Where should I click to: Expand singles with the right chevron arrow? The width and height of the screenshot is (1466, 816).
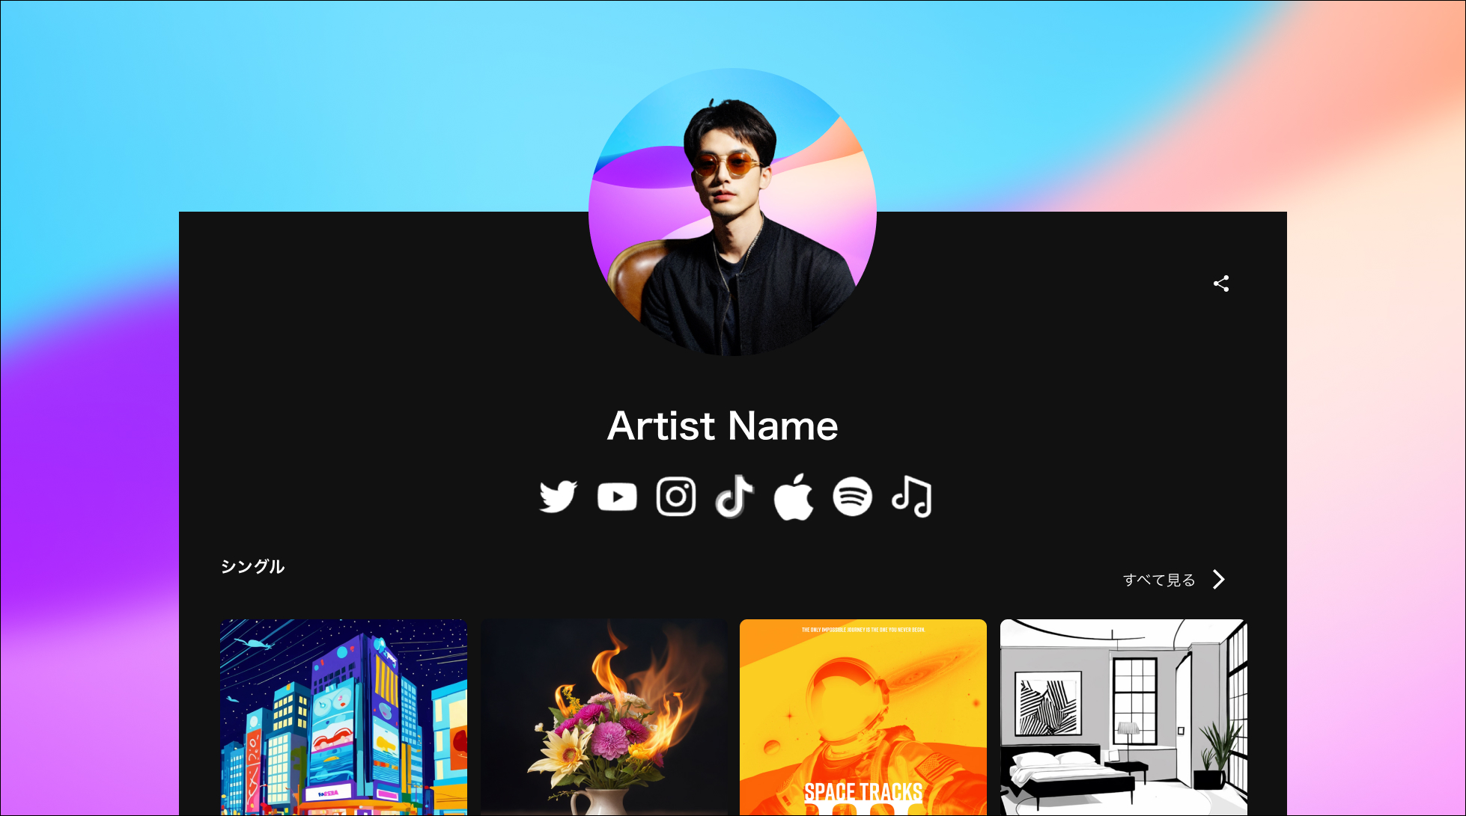pyautogui.click(x=1219, y=580)
